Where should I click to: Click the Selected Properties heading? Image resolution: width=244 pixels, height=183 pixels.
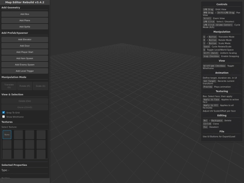point(14,165)
